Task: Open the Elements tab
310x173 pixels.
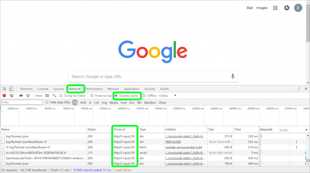Action: [26, 89]
